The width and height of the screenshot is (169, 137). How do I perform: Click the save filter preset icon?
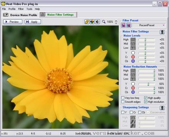129,25
